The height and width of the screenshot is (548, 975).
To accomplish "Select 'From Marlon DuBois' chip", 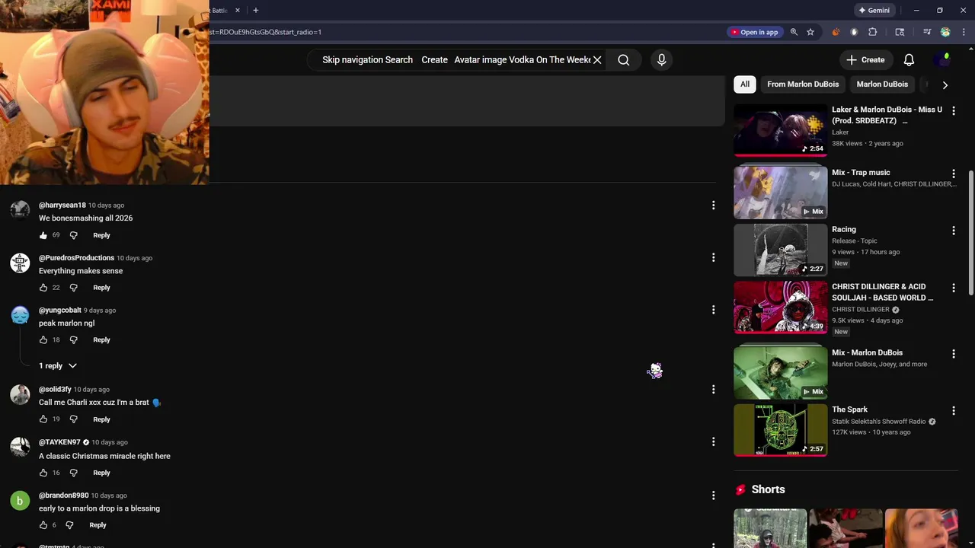I will 803,84.
